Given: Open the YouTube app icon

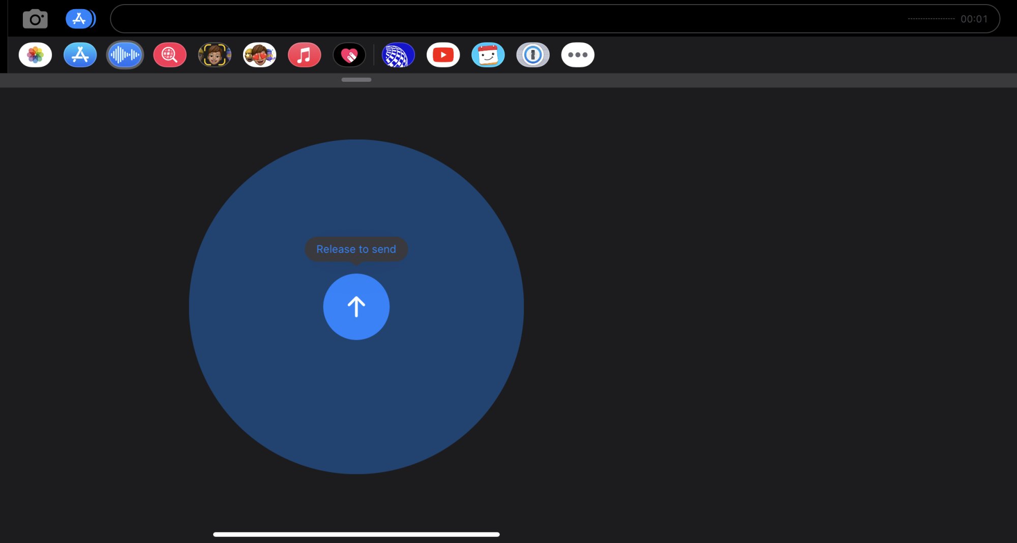Looking at the screenshot, I should click(443, 55).
